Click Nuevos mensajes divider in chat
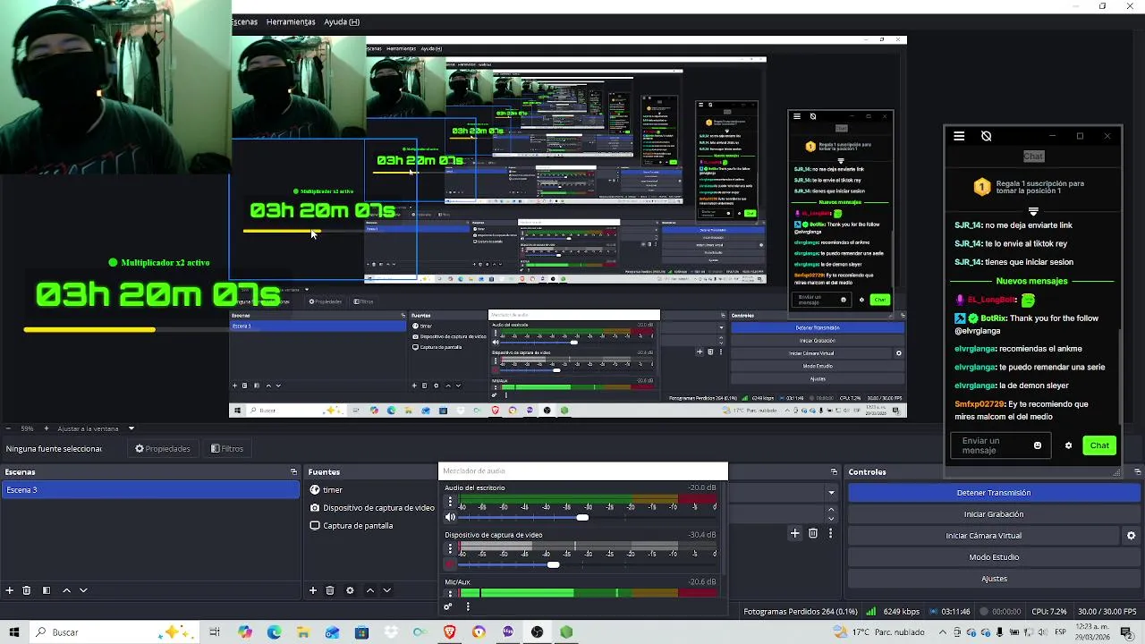Viewport: 1145px width, 644px height. 1032,281
